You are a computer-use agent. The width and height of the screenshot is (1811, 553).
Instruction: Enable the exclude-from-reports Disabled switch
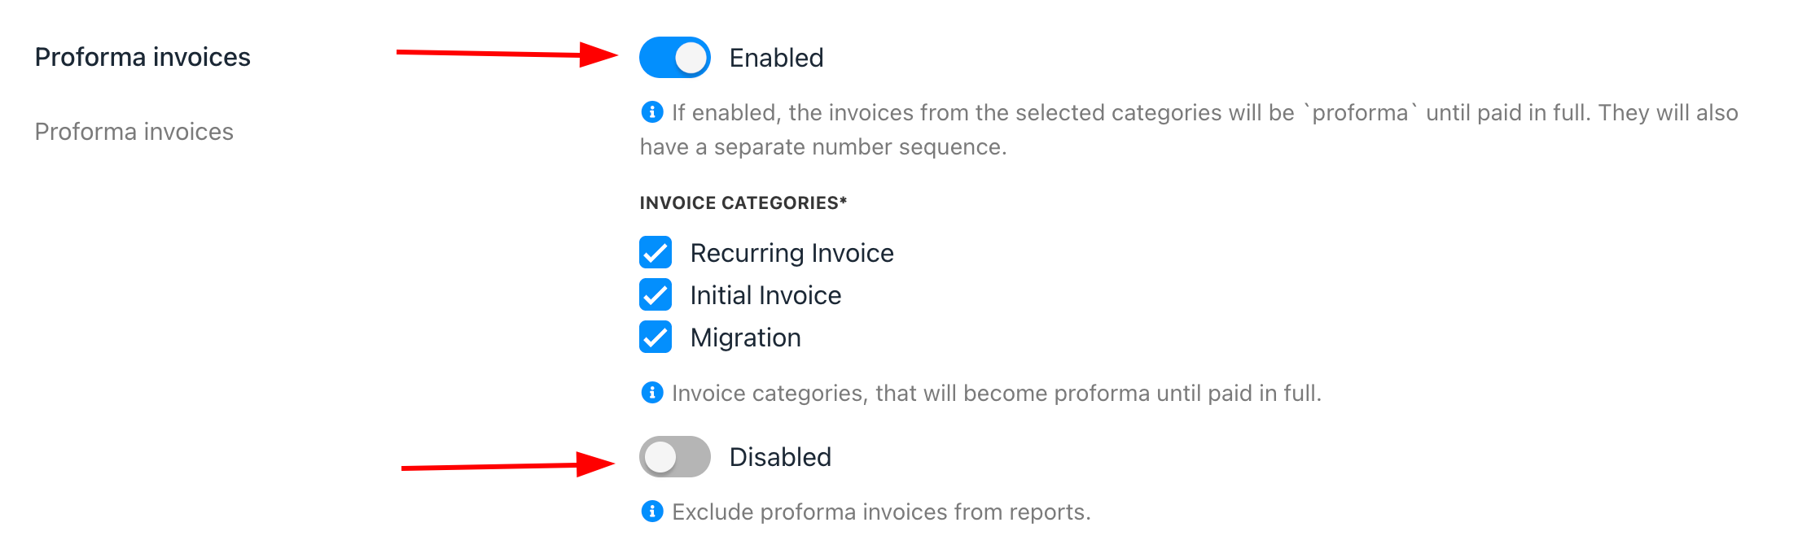[674, 457]
